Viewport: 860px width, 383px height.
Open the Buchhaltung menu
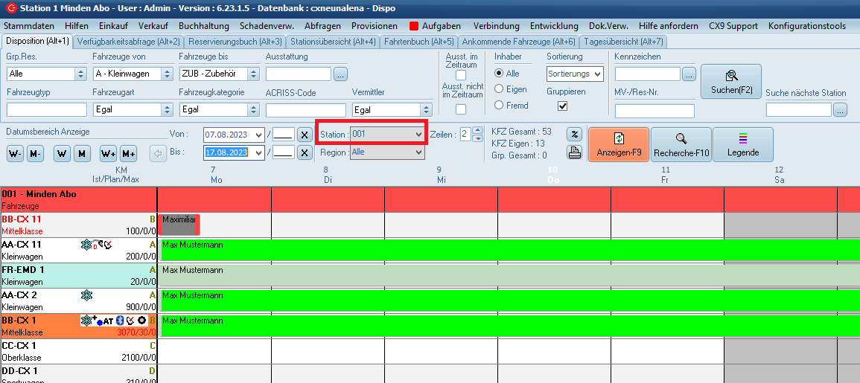click(x=199, y=25)
